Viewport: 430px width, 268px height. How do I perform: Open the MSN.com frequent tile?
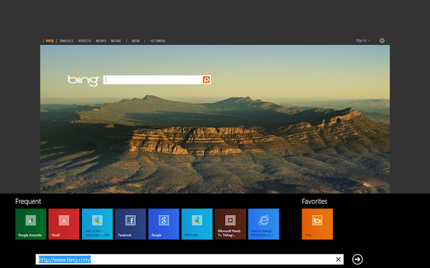tap(197, 224)
